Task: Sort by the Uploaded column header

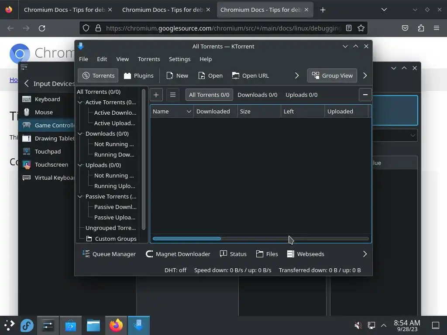Action: click(x=346, y=111)
